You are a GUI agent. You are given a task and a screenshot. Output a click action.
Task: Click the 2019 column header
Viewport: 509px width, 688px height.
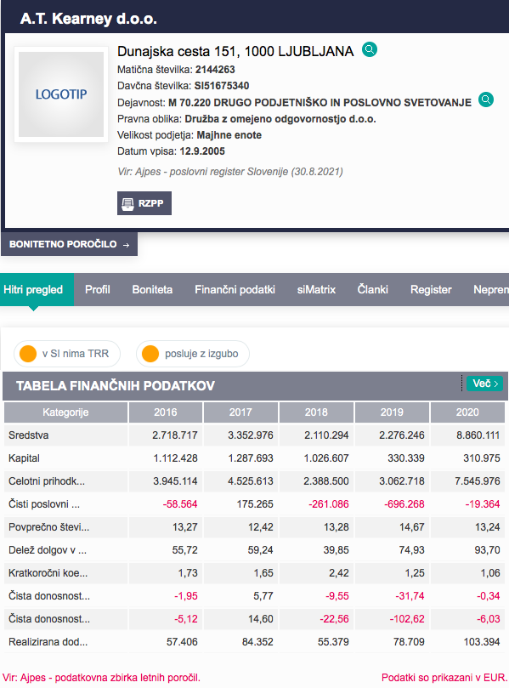[x=392, y=412]
